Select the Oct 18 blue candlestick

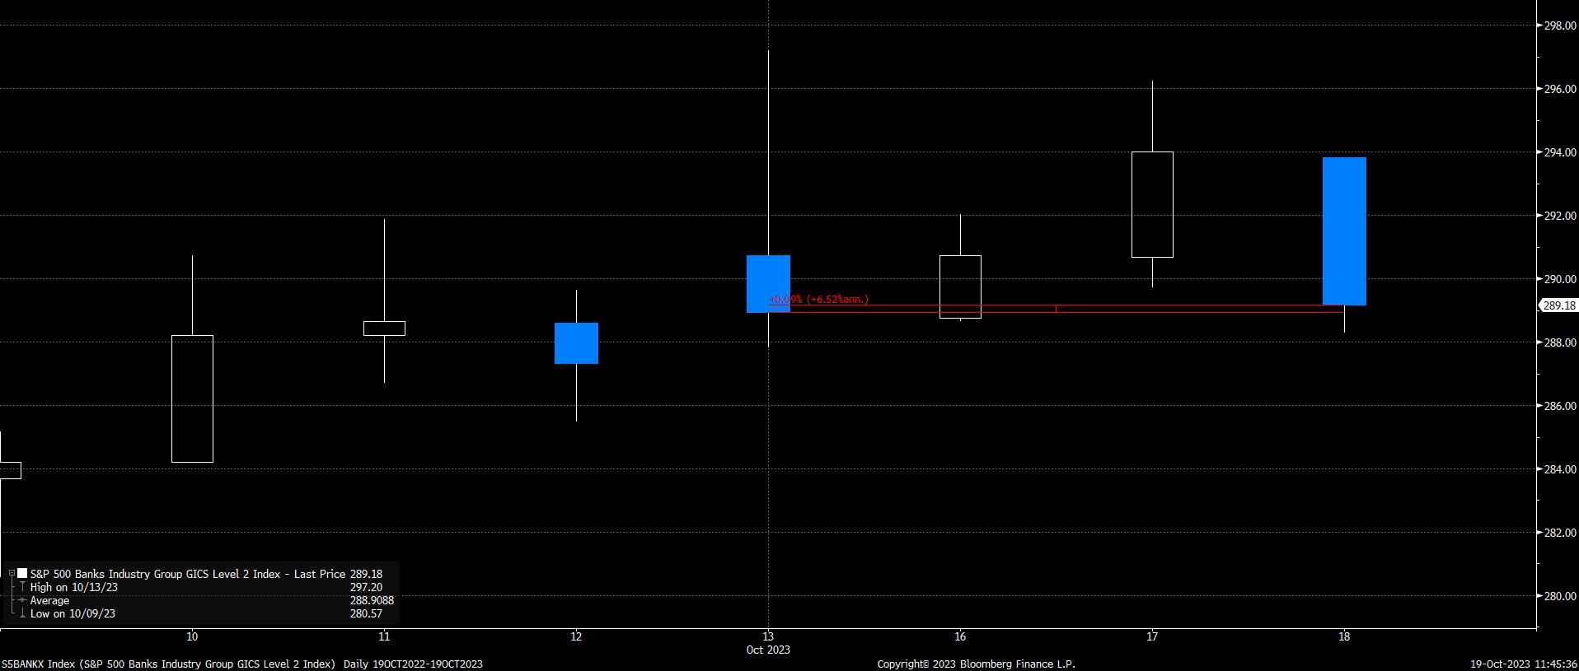[x=1344, y=231]
